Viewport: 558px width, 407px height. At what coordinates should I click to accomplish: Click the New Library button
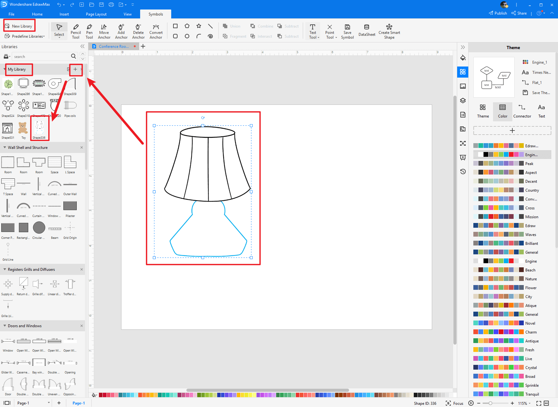tap(19, 26)
